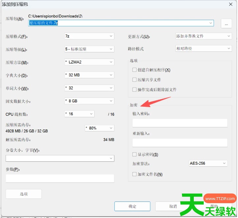This screenshot has height=218, width=238.
Task: Click the 确定 button
Action: 133,206
